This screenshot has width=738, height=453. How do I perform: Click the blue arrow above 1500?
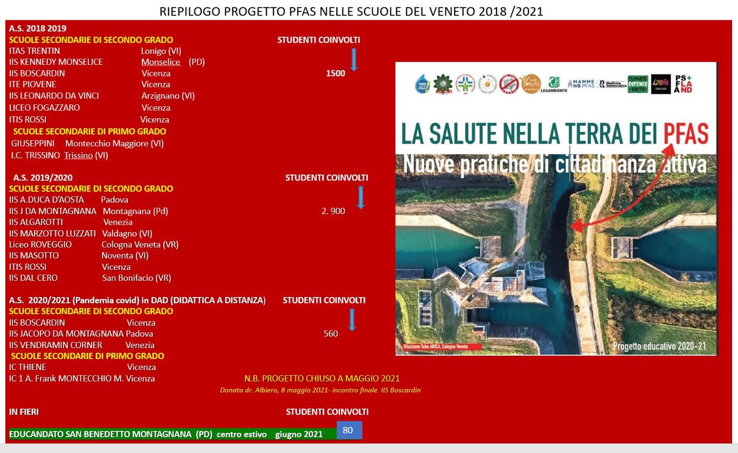pyautogui.click(x=353, y=59)
